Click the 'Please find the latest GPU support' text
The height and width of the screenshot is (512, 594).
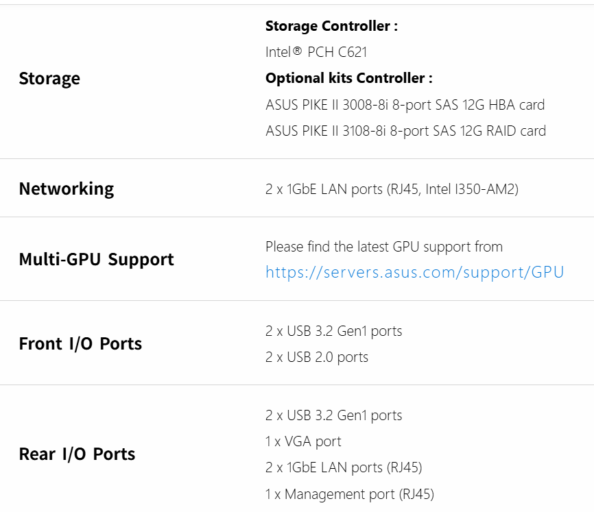(x=383, y=247)
